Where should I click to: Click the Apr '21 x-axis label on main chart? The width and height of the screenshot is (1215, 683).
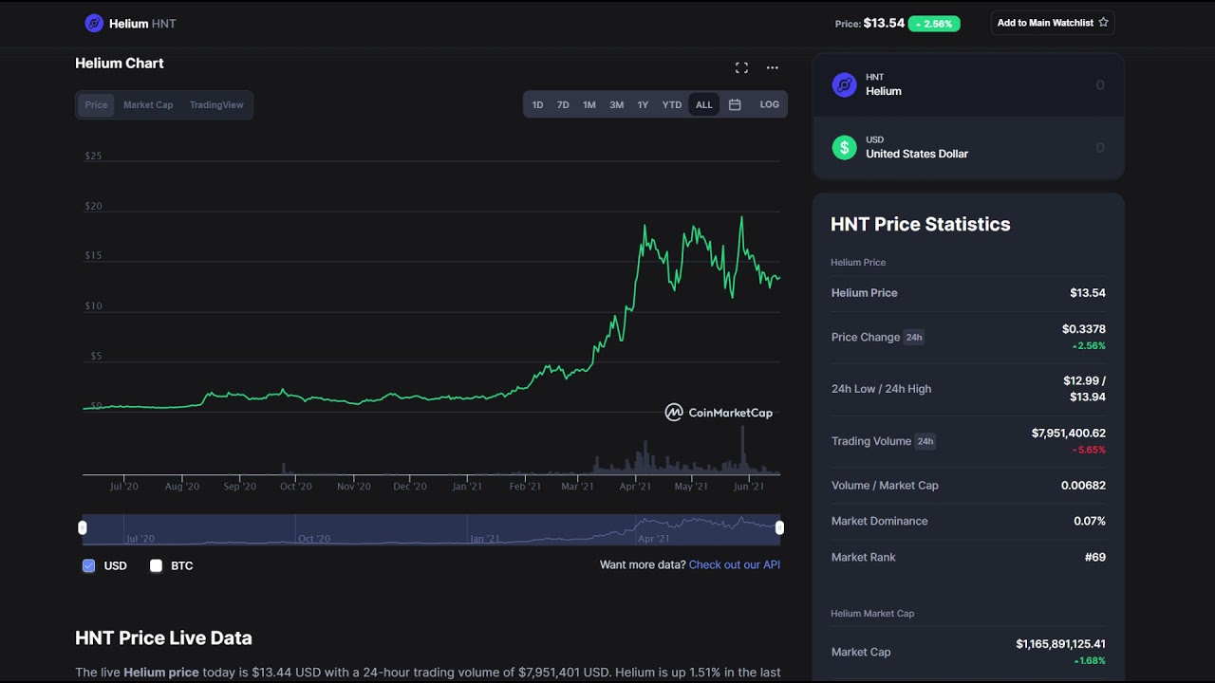[635, 486]
